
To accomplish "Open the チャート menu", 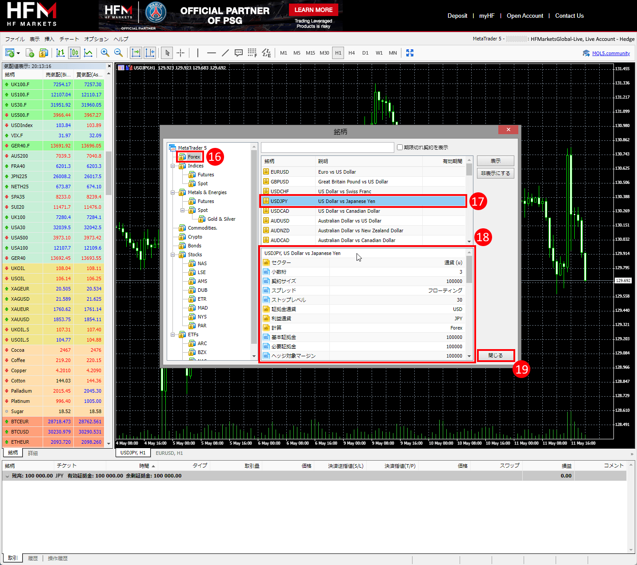I will coord(69,39).
